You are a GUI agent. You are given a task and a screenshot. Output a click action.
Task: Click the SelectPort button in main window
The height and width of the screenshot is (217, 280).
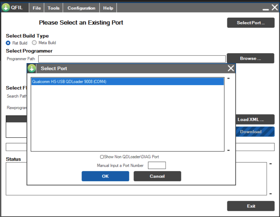[251, 23]
